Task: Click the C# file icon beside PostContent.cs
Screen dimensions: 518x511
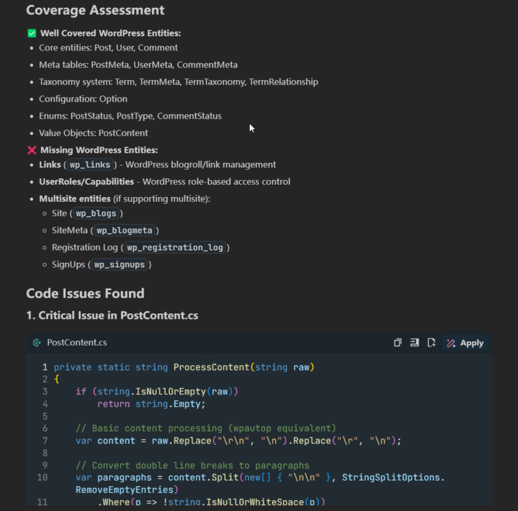Action: (x=37, y=342)
